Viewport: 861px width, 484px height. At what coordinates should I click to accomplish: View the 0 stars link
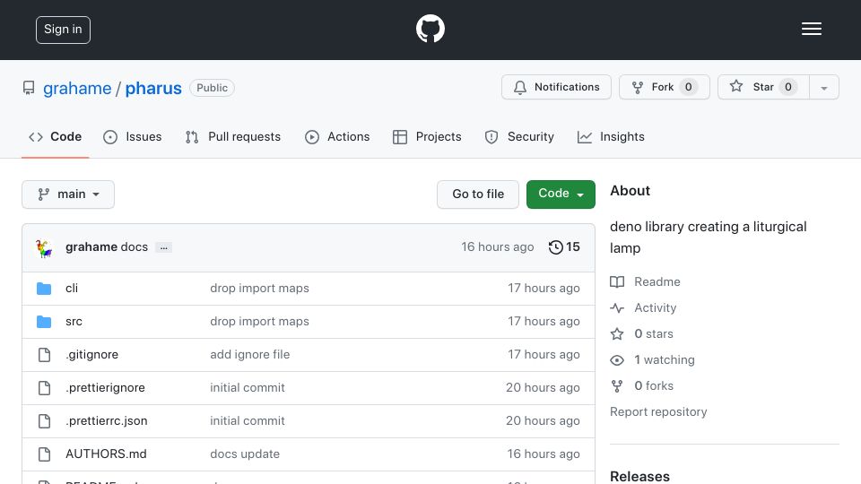click(x=641, y=333)
